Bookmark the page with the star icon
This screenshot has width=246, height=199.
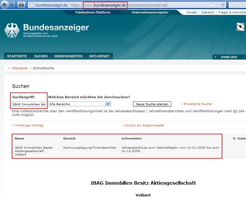213,5
